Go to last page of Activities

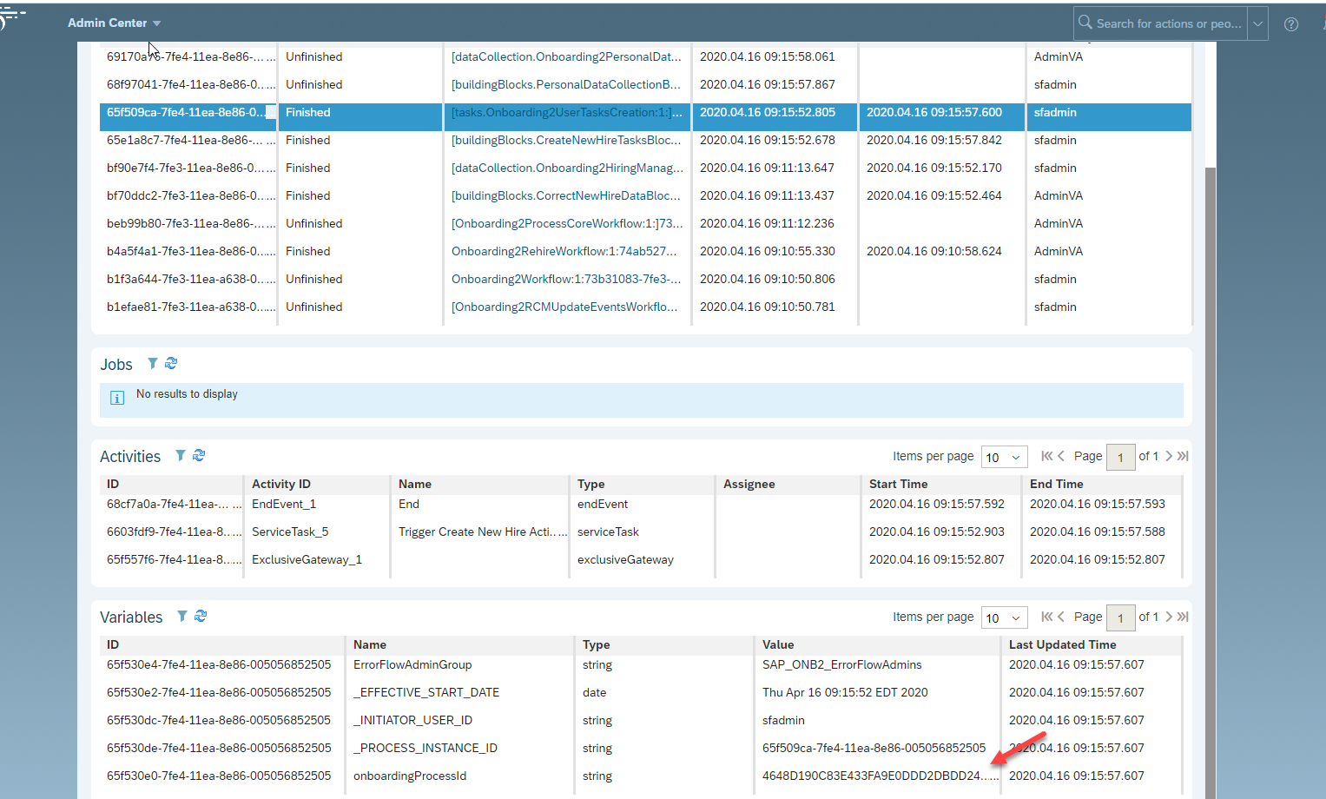pos(1183,456)
